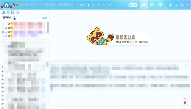Screen dimensions: 191x109
Task: Open the game controller tab
Action: 160,5
